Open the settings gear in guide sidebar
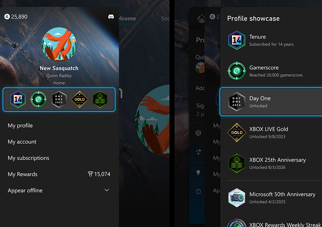The height and width of the screenshot is (227, 322). pyautogui.click(x=198, y=133)
